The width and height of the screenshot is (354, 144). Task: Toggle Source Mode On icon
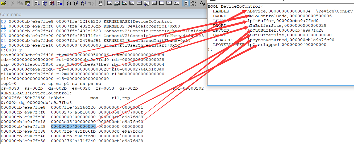[186, 3]
